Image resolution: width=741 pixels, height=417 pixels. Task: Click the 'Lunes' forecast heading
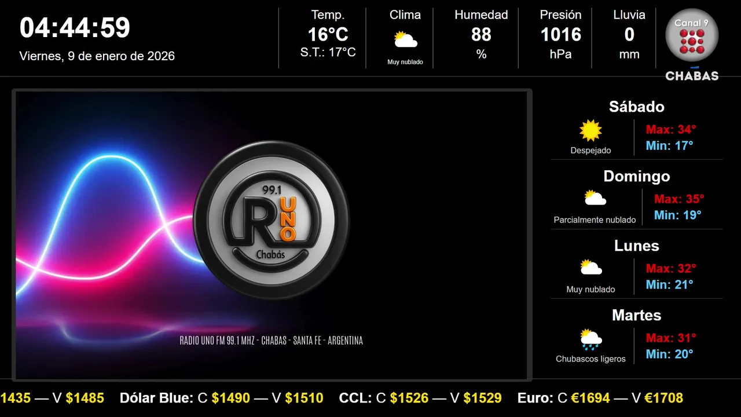click(637, 246)
